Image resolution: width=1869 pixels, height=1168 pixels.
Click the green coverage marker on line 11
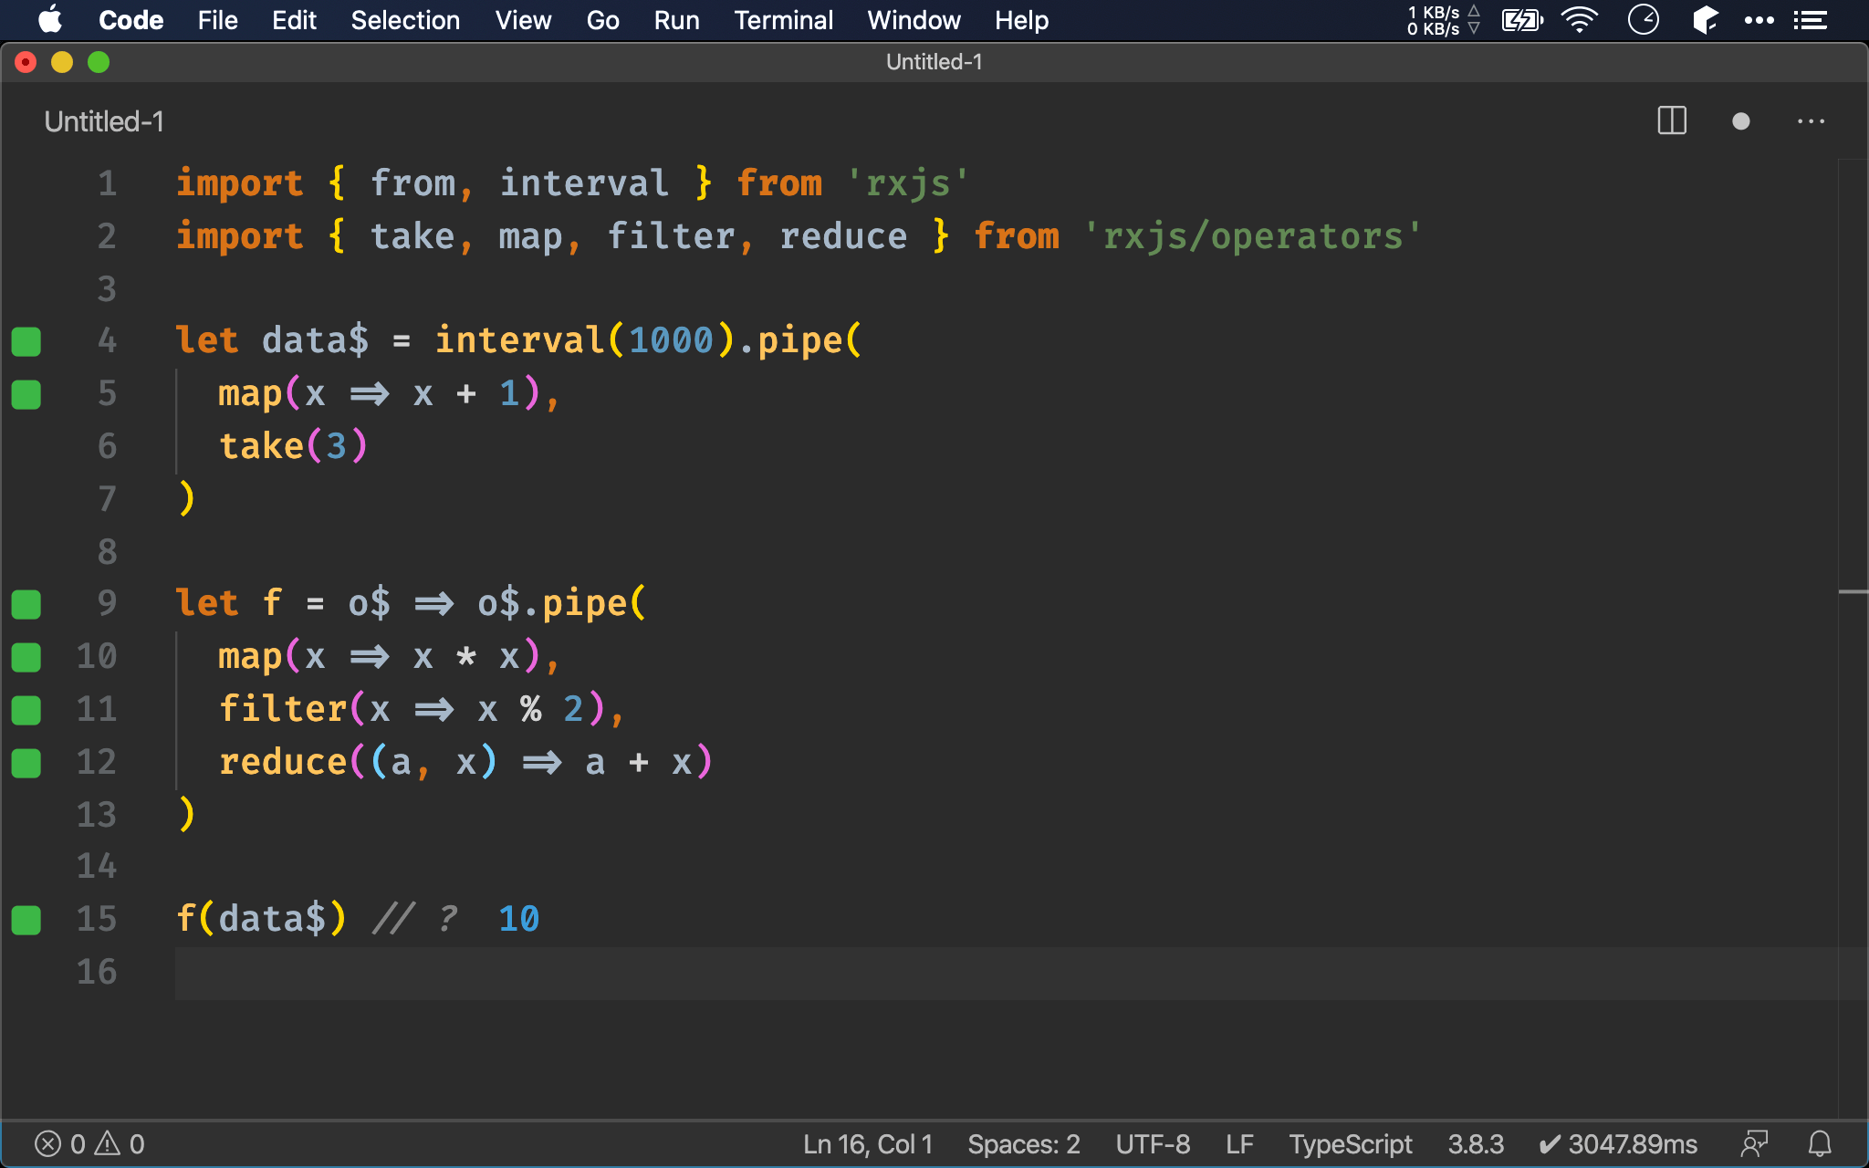pos(26,710)
